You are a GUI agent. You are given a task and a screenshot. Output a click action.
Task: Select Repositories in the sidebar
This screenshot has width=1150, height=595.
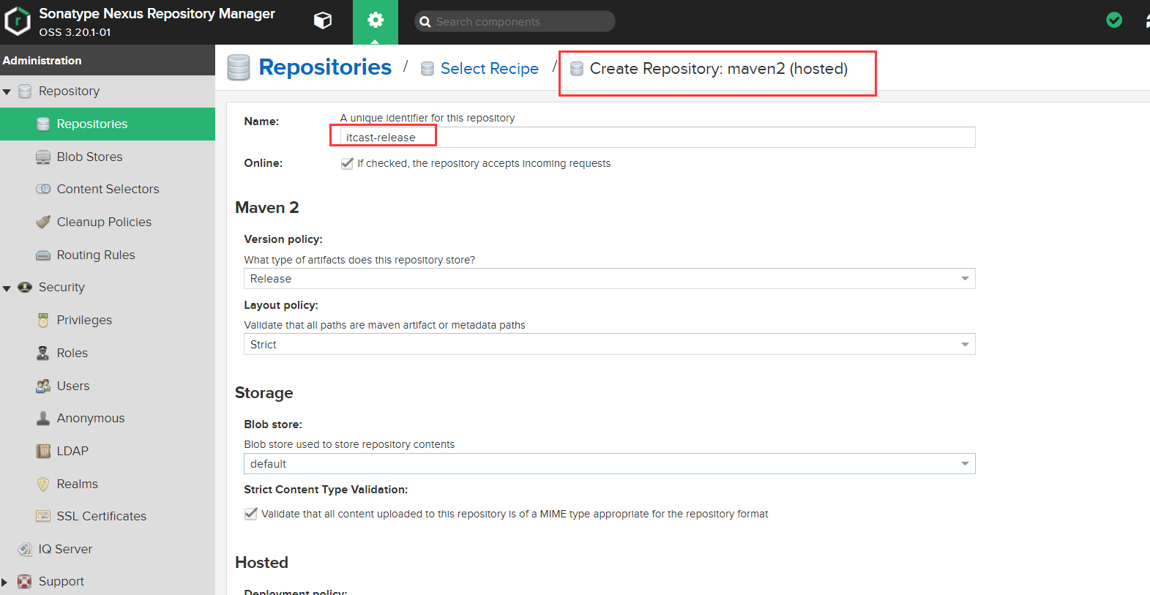tap(108, 124)
